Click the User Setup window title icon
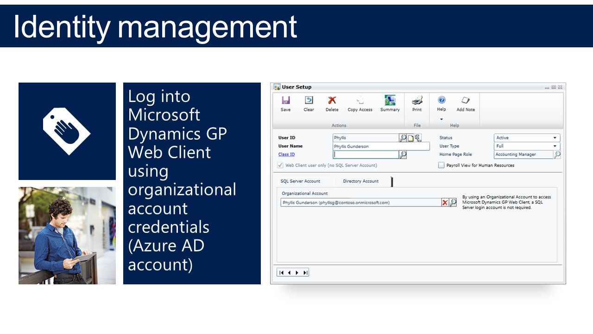This screenshot has height=334, width=593. 277,87
